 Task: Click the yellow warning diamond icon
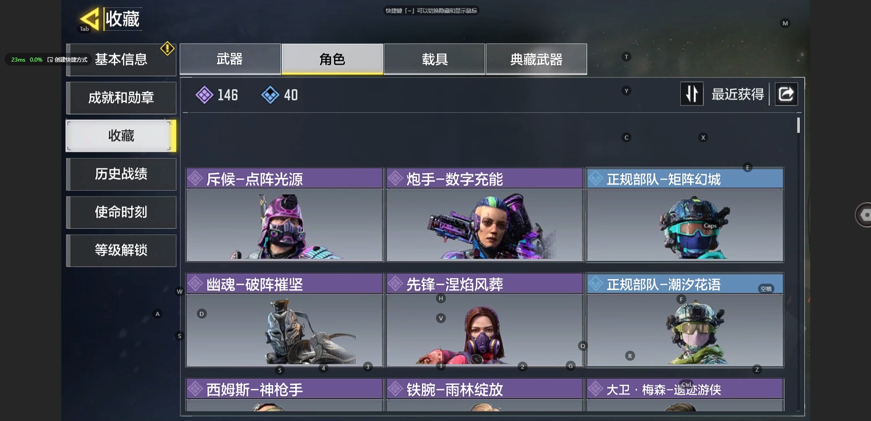[167, 48]
